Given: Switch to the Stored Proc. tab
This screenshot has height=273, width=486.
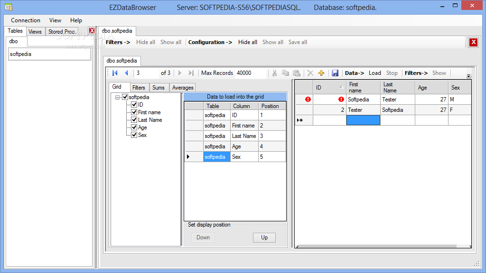Looking at the screenshot, I should [62, 32].
